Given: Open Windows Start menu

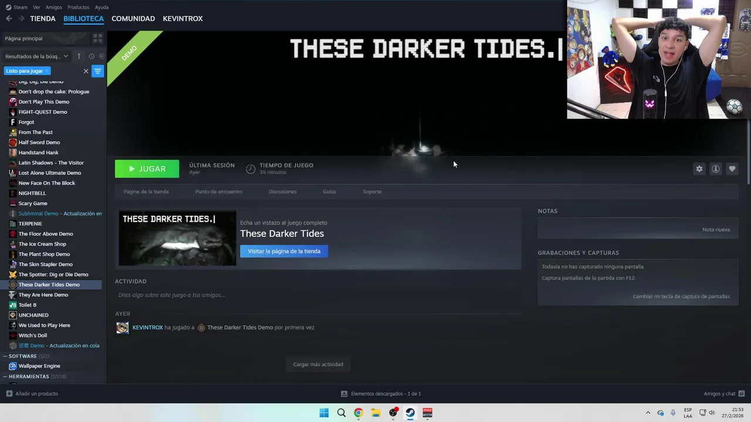Looking at the screenshot, I should point(324,413).
